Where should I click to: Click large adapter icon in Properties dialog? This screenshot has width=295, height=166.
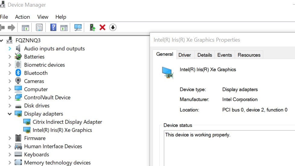[167, 73]
